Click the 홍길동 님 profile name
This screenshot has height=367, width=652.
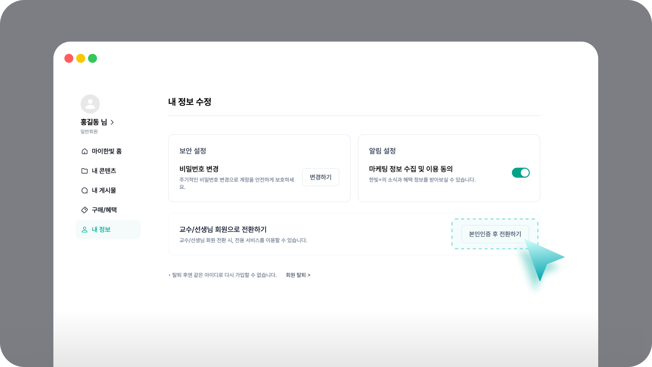94,122
